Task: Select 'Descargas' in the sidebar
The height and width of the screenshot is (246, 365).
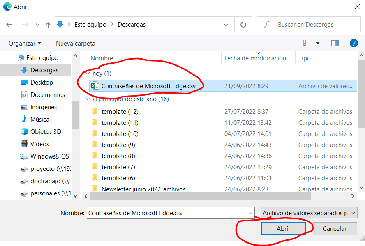Action: click(x=44, y=70)
